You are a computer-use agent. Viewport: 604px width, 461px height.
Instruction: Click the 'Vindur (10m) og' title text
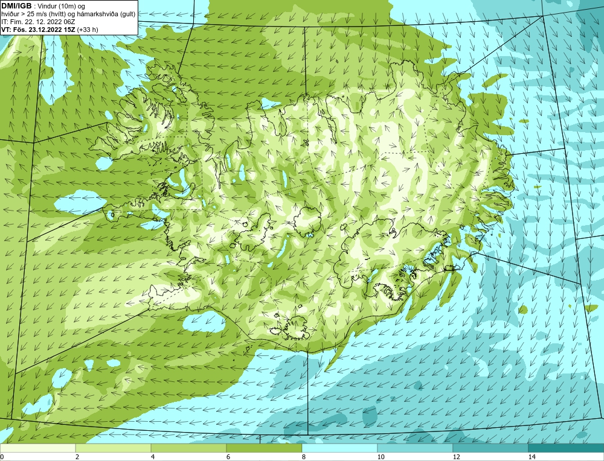(62, 7)
